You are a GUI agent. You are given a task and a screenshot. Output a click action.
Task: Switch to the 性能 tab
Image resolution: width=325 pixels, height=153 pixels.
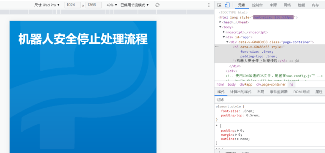(x=301, y=5)
